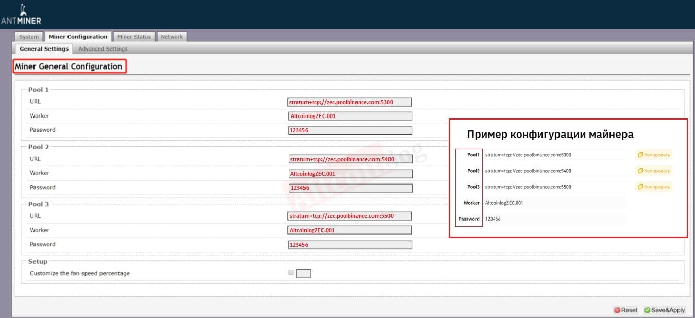Copy the Pool2 address in example panel
Viewport: 695px width, 318px height.
click(x=654, y=171)
